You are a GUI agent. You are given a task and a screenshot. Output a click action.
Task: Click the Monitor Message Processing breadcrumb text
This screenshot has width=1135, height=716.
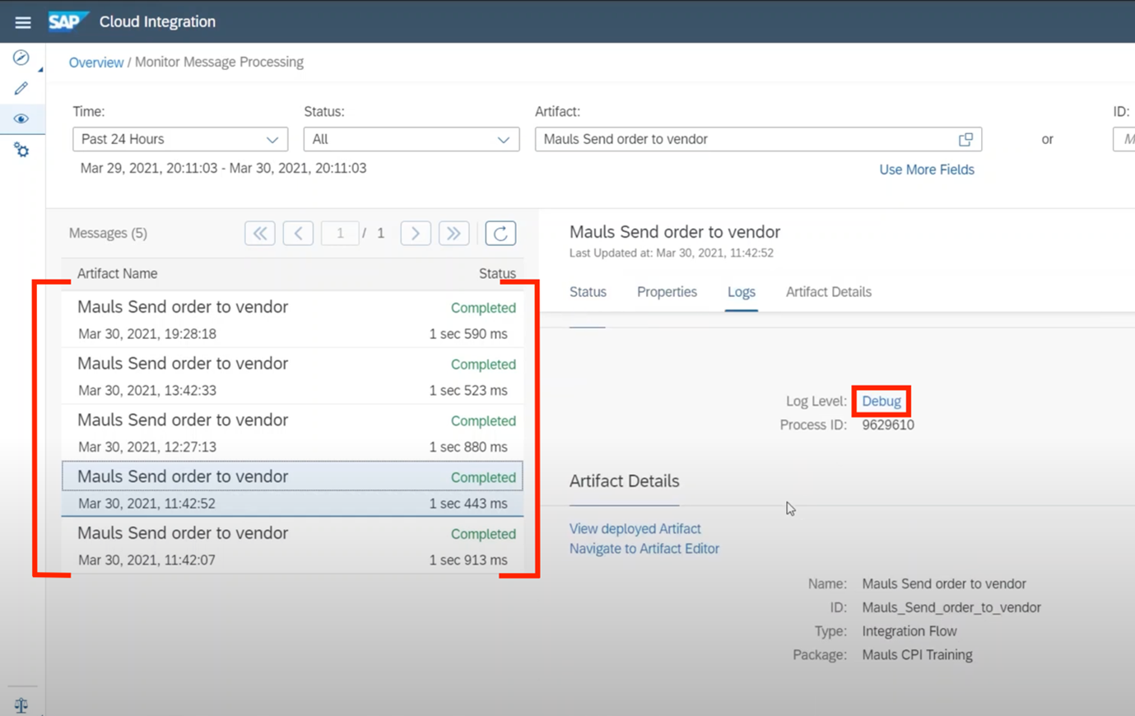pos(219,63)
